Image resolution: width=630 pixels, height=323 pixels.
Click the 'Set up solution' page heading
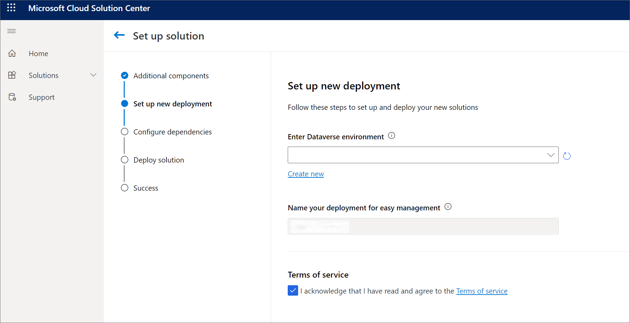tap(169, 36)
